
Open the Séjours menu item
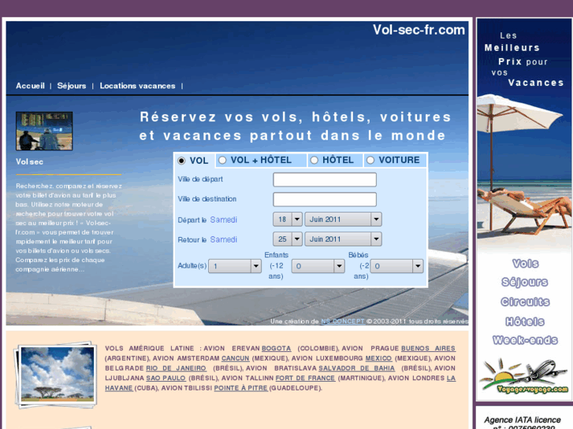coord(72,86)
